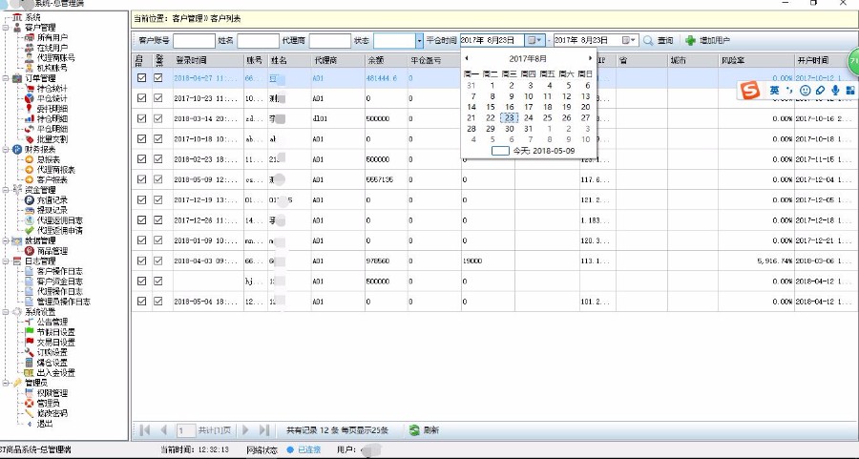Screen dimensions: 859x459
Task: Toggle second checkbox in row 2017-10-18
Action: pos(158,138)
